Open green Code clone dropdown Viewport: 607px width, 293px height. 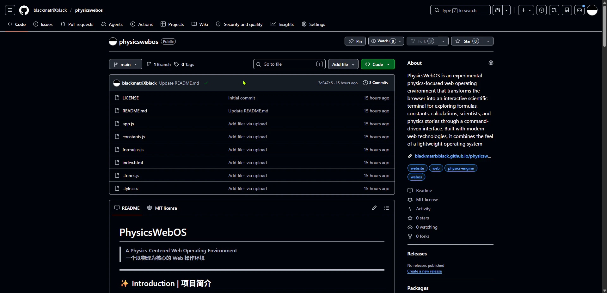378,64
